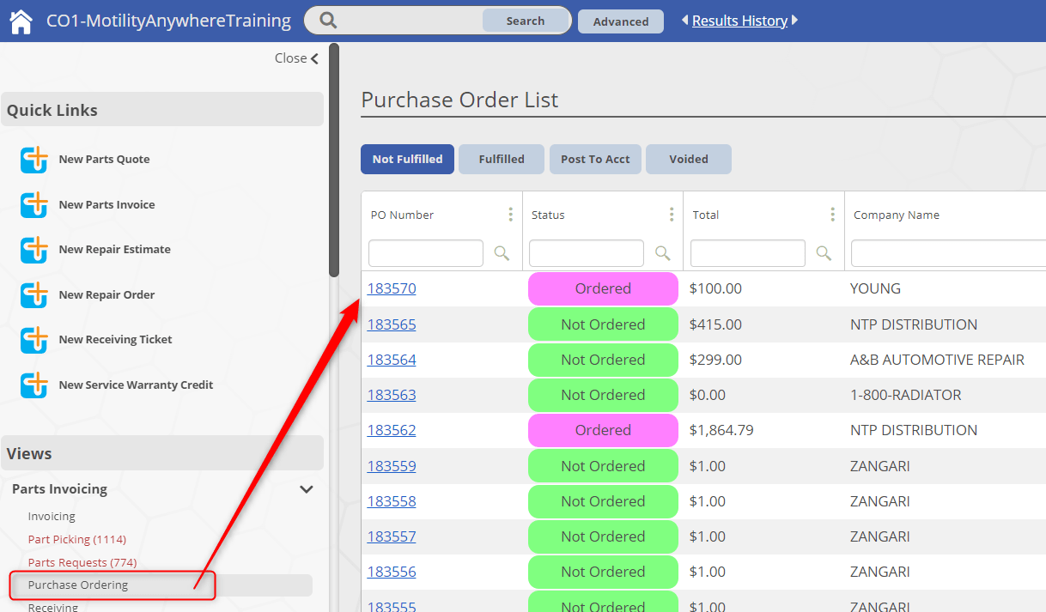Go to the Home icon
Image resolution: width=1046 pixels, height=612 pixels.
pos(21,21)
